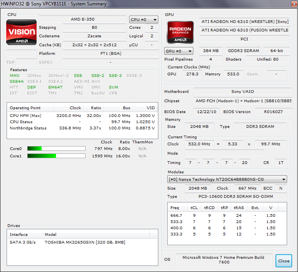Select the TOSHIBA MK3265GSXN drive row

coord(82,242)
